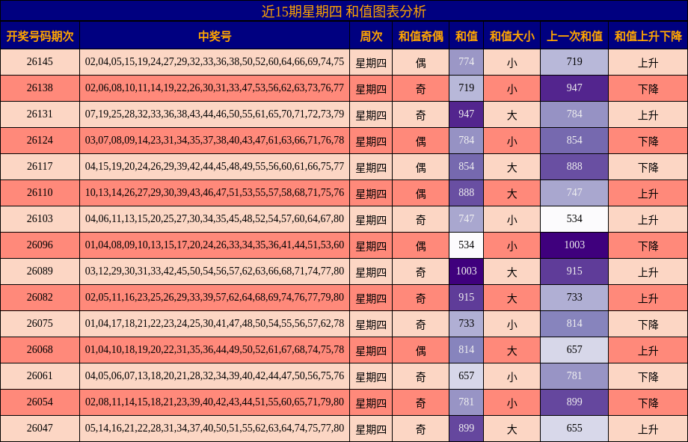688x442 pixels.
Task: Click winning numbers starting 02,06,08,10,11
Action: pos(215,88)
